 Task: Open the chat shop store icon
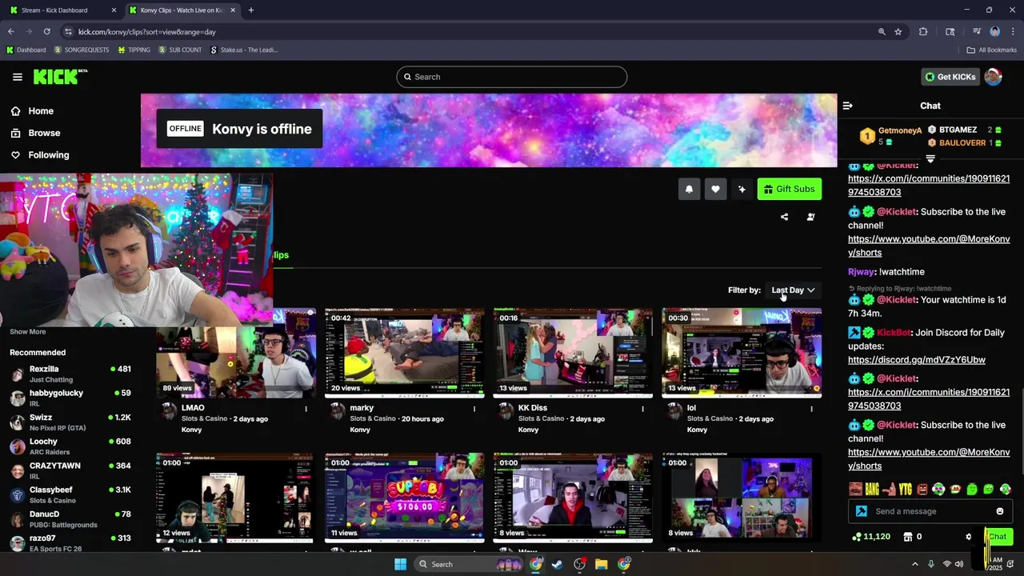908,537
